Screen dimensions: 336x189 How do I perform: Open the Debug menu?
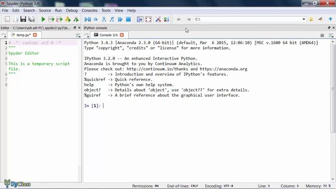coord(71,10)
